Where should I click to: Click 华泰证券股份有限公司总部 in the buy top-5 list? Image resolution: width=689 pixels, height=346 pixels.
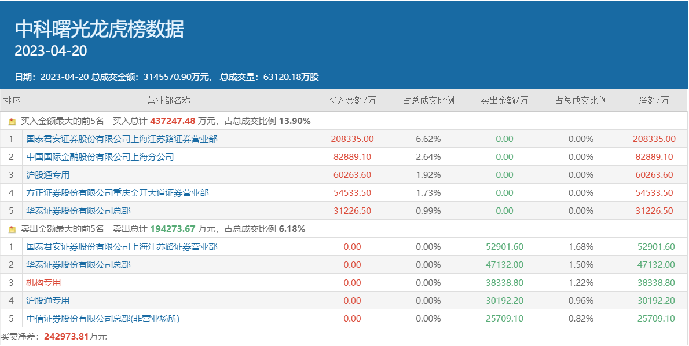78,211
